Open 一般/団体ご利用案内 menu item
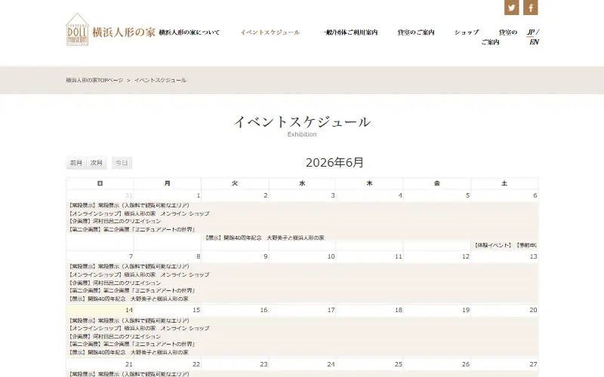The width and height of the screenshot is (604, 377). tap(349, 32)
